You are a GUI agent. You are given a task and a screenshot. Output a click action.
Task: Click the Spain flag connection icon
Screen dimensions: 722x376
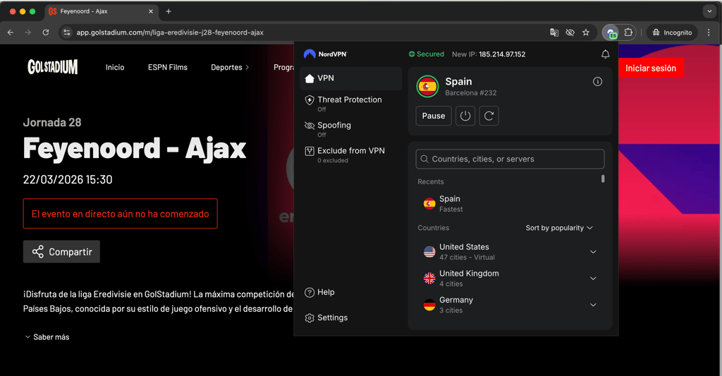(x=427, y=86)
